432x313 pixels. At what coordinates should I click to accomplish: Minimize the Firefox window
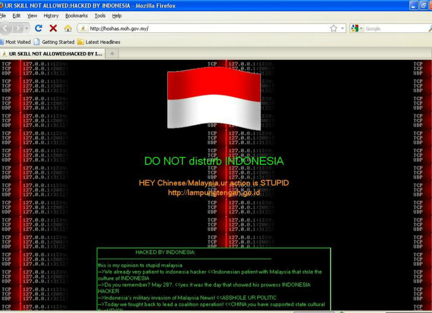pyautogui.click(x=414, y=6)
